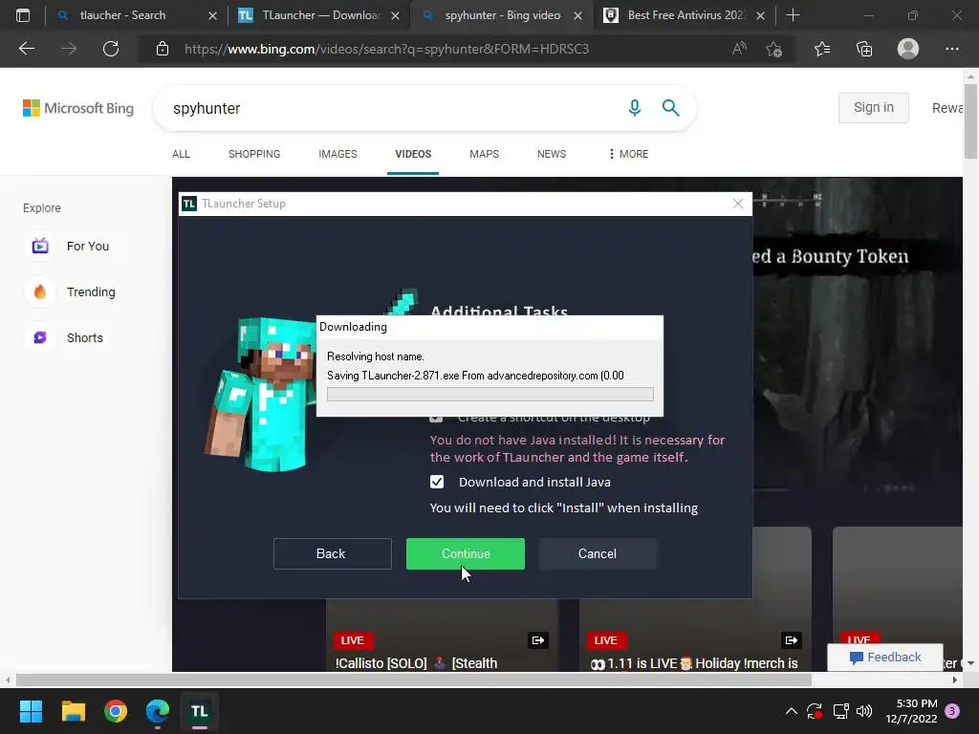The height and width of the screenshot is (734, 979).
Task: Open the Feedback button
Action: tap(884, 657)
